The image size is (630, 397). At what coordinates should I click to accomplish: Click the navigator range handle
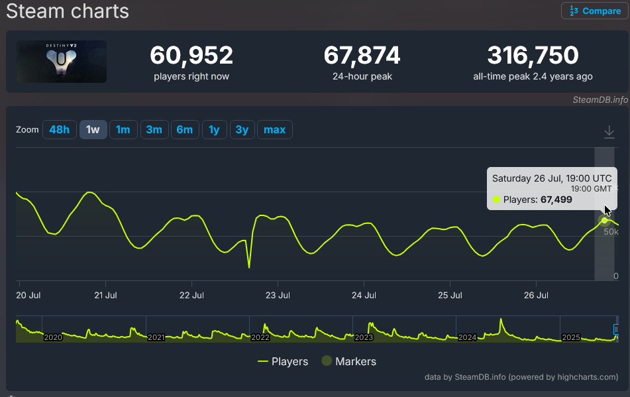[616, 329]
